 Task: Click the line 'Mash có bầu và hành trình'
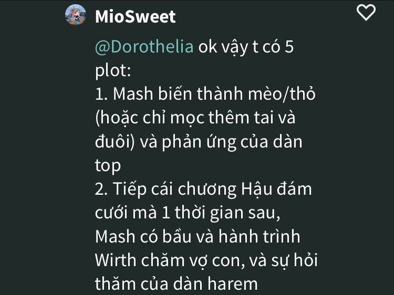pos(198,237)
